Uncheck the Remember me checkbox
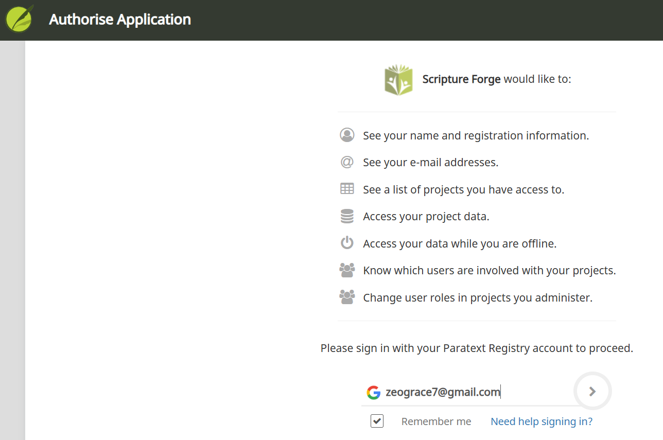The height and width of the screenshot is (440, 663). pyautogui.click(x=377, y=421)
